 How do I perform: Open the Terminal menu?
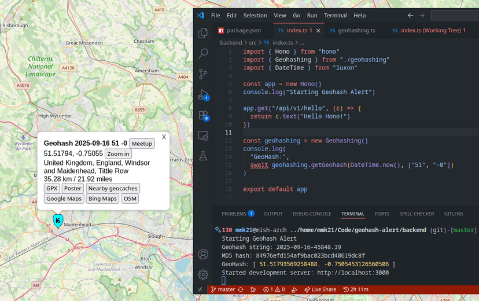(335, 16)
